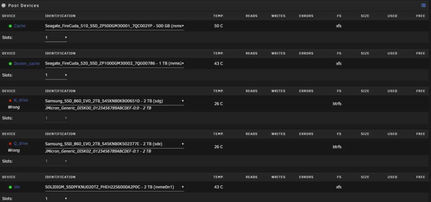Open the Cache pool link

coord(20,26)
